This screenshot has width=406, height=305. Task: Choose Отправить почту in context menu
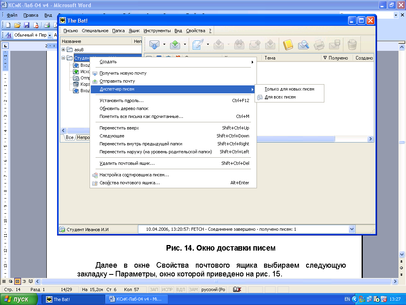click(x=173, y=81)
